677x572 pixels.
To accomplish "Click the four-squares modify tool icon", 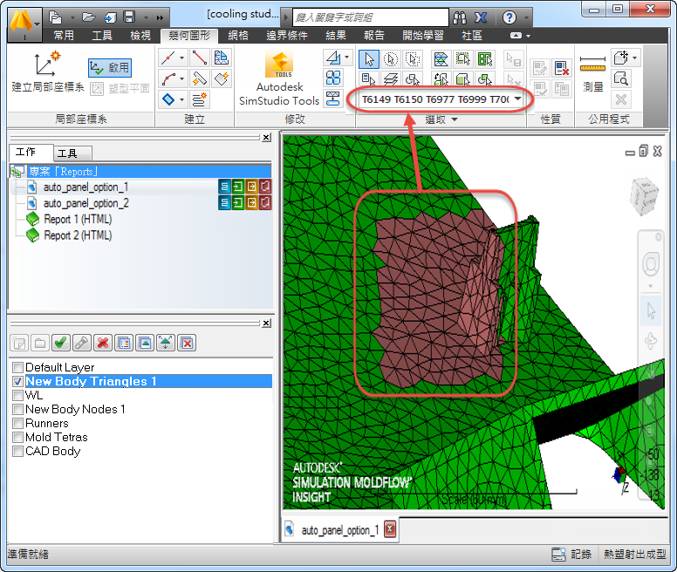I will 333,78.
